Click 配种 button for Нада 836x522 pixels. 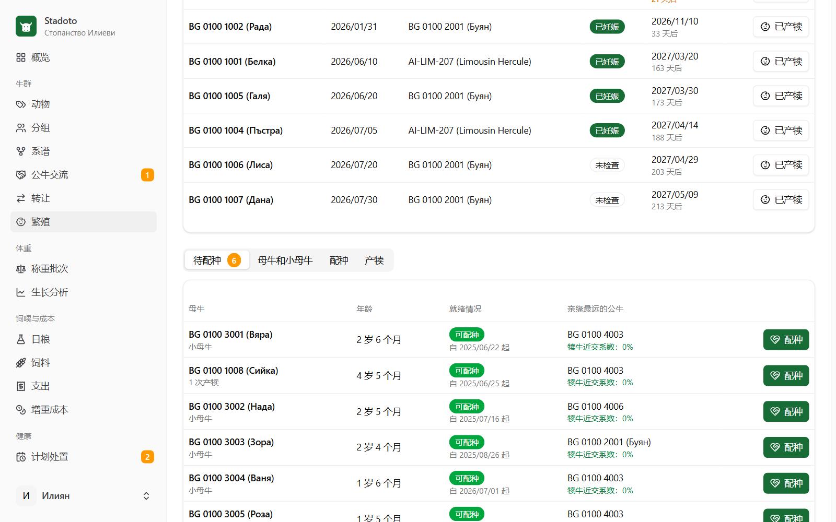point(786,411)
